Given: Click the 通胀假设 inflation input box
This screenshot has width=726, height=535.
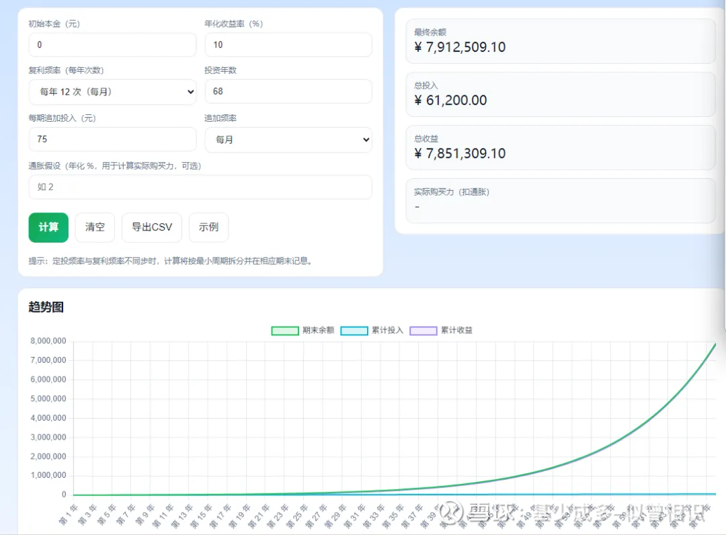Looking at the screenshot, I should [200, 187].
